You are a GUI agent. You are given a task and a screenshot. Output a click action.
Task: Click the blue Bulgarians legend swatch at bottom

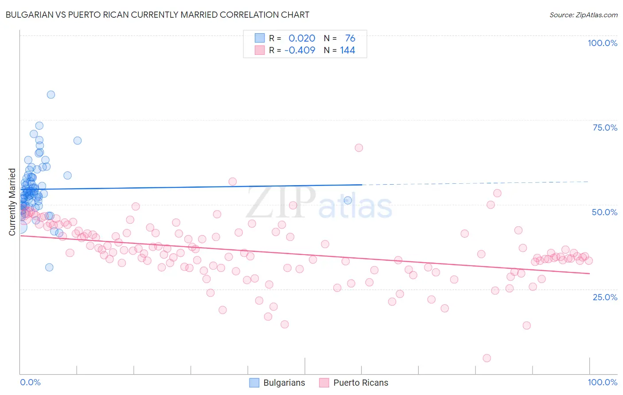tap(254, 383)
